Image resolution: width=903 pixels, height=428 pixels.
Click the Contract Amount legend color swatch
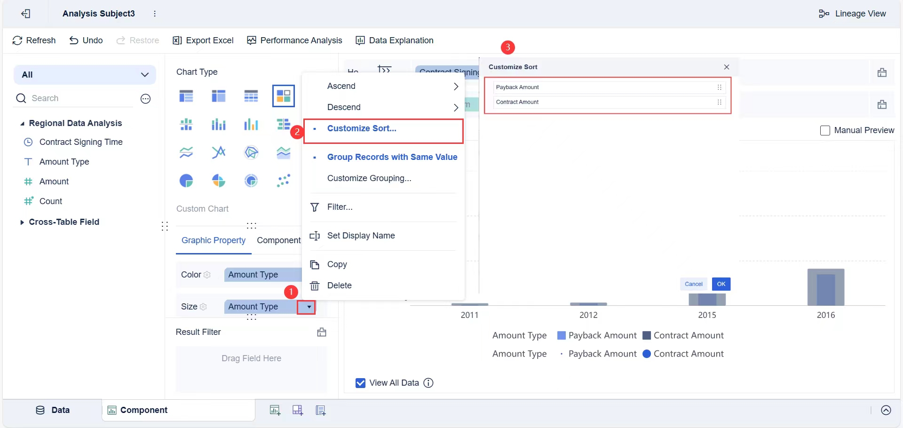point(647,335)
